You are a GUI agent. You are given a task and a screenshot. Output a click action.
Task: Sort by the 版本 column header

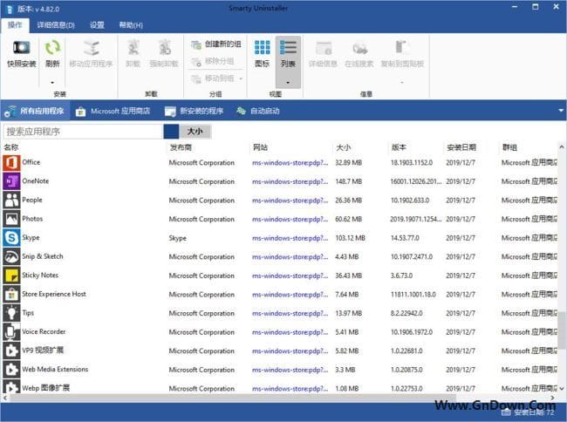point(399,147)
